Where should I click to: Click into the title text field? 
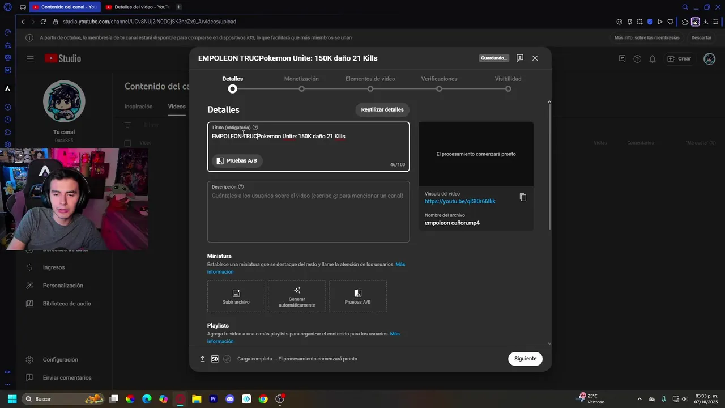[x=308, y=137]
